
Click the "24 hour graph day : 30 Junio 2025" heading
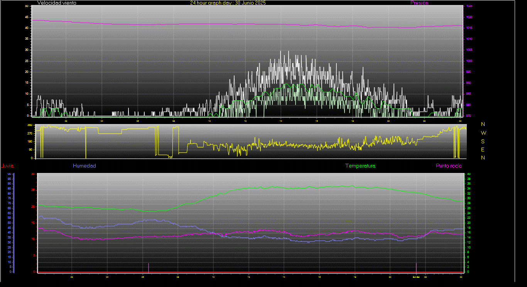[228, 3]
